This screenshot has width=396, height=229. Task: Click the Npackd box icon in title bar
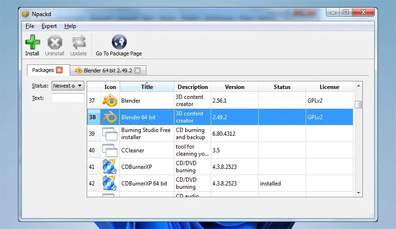click(26, 14)
